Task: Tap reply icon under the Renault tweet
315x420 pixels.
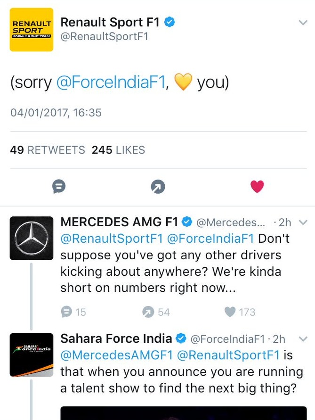Action: coord(59,186)
